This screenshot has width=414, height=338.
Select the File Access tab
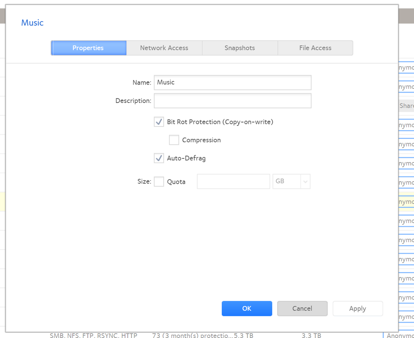(x=315, y=48)
